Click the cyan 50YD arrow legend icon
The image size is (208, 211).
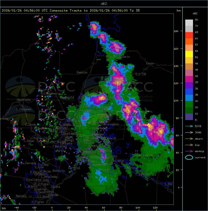click(189, 126)
